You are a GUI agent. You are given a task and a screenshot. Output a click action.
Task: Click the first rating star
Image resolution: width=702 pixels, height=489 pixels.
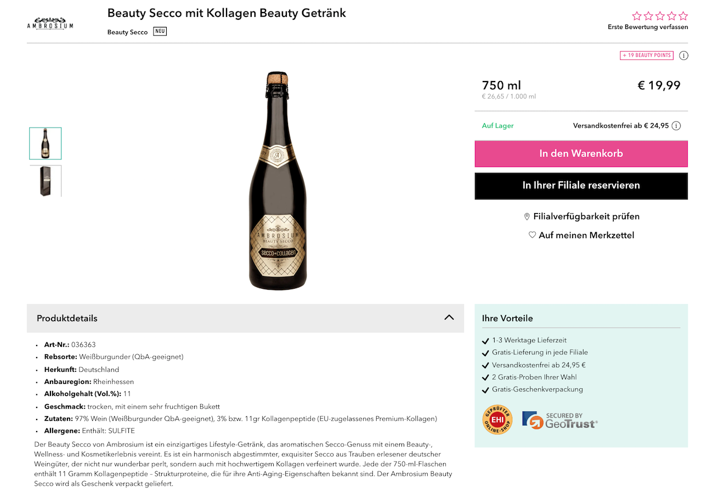[x=637, y=16]
